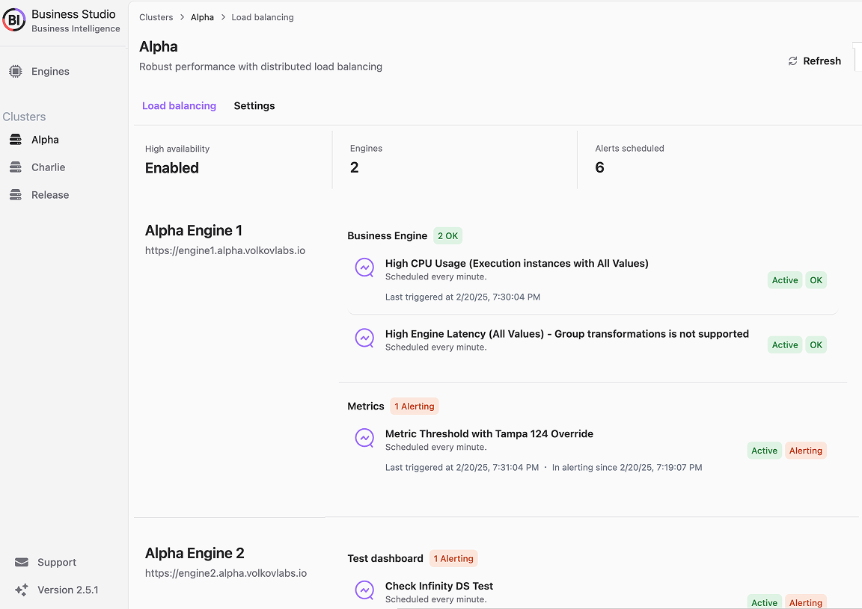This screenshot has height=609, width=862.
Task: Click OK badge on High CPU Usage
Action: (x=816, y=280)
